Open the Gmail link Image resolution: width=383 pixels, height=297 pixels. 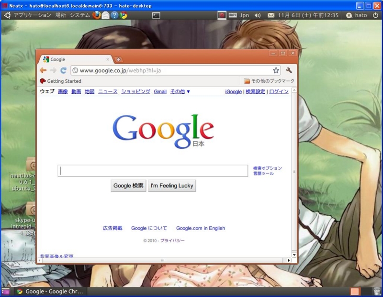(x=160, y=91)
